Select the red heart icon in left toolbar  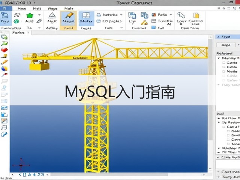click(4, 50)
